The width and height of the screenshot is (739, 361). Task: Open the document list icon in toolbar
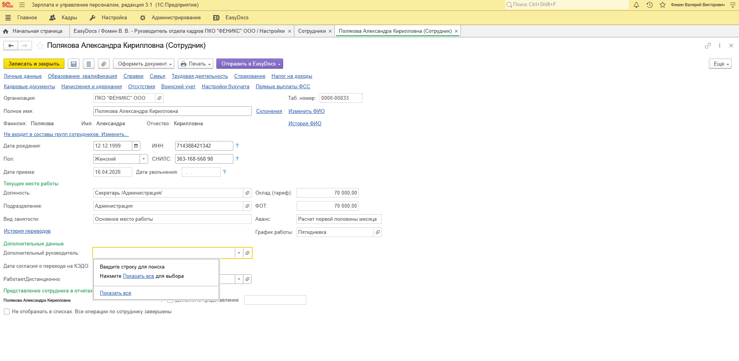pos(89,64)
